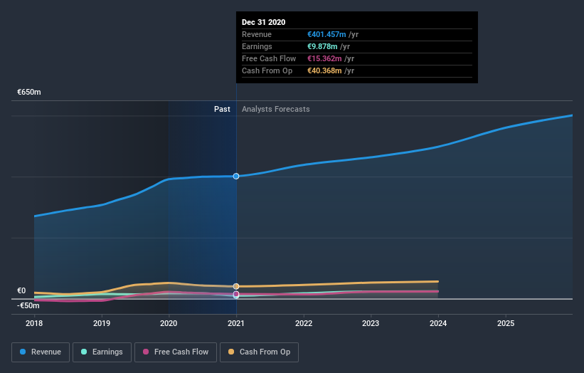Select the 2019 x-axis label

(x=102, y=323)
